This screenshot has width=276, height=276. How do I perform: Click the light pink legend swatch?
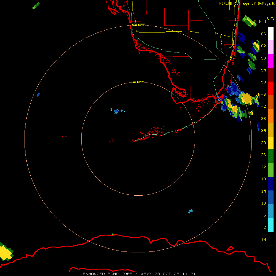[x=271, y=47]
